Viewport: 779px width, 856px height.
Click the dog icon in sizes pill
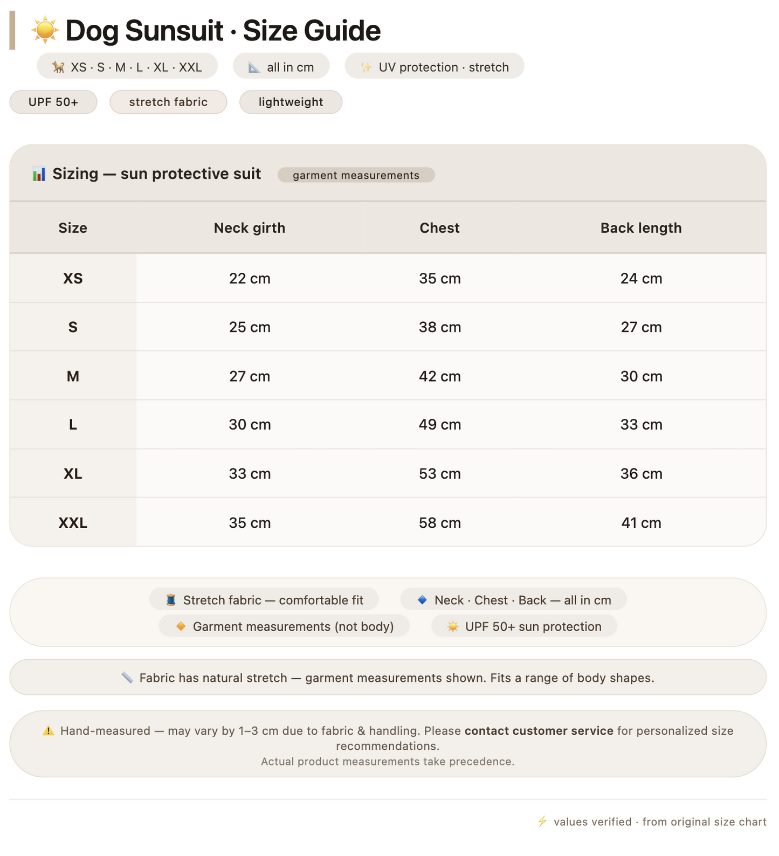[58, 67]
